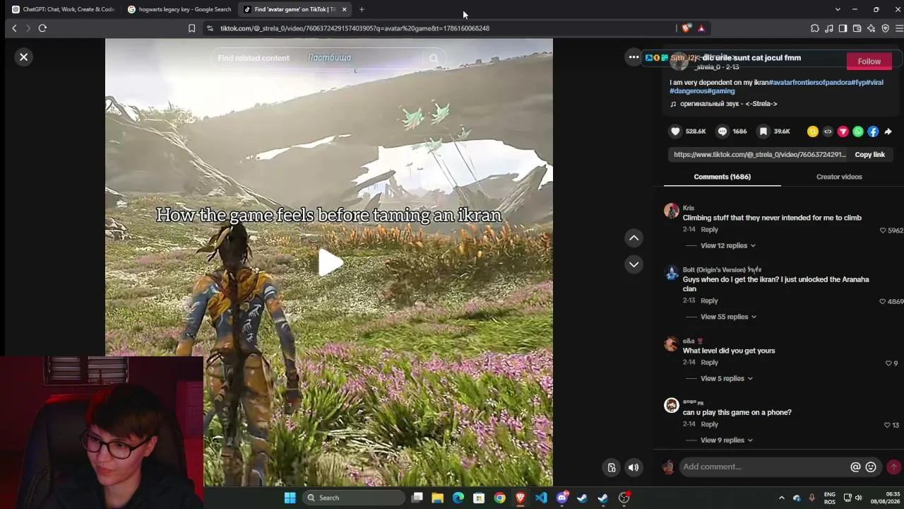The width and height of the screenshot is (904, 509).
Task: Post the comment with red arrow button
Action: (893, 467)
